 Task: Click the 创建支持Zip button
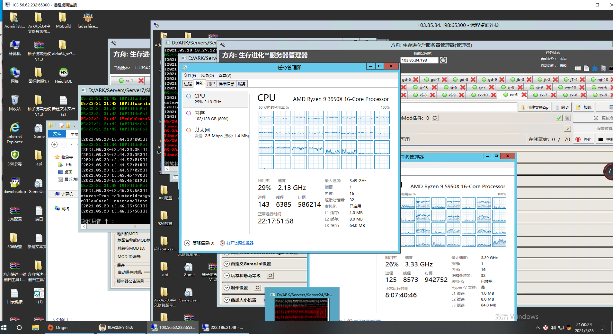[x=535, y=107]
